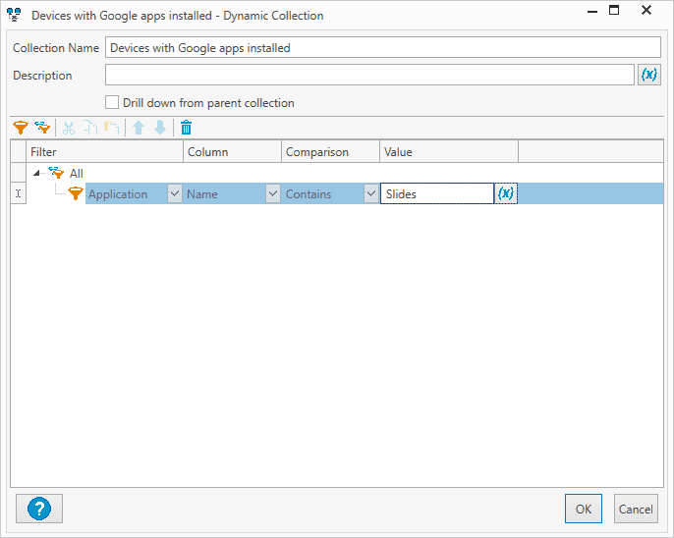Minimize the Dynamic Collection window
The height and width of the screenshot is (538, 674).
[x=592, y=10]
